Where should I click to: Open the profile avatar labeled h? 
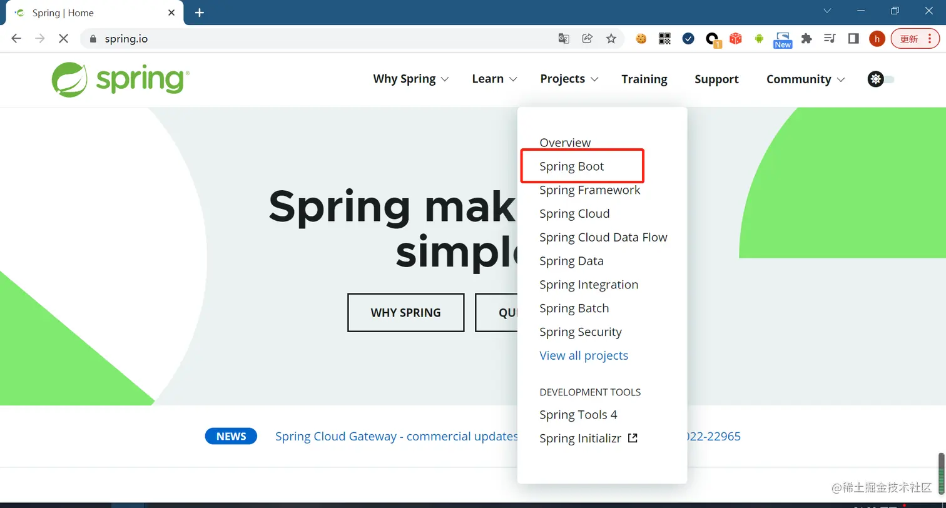click(877, 39)
